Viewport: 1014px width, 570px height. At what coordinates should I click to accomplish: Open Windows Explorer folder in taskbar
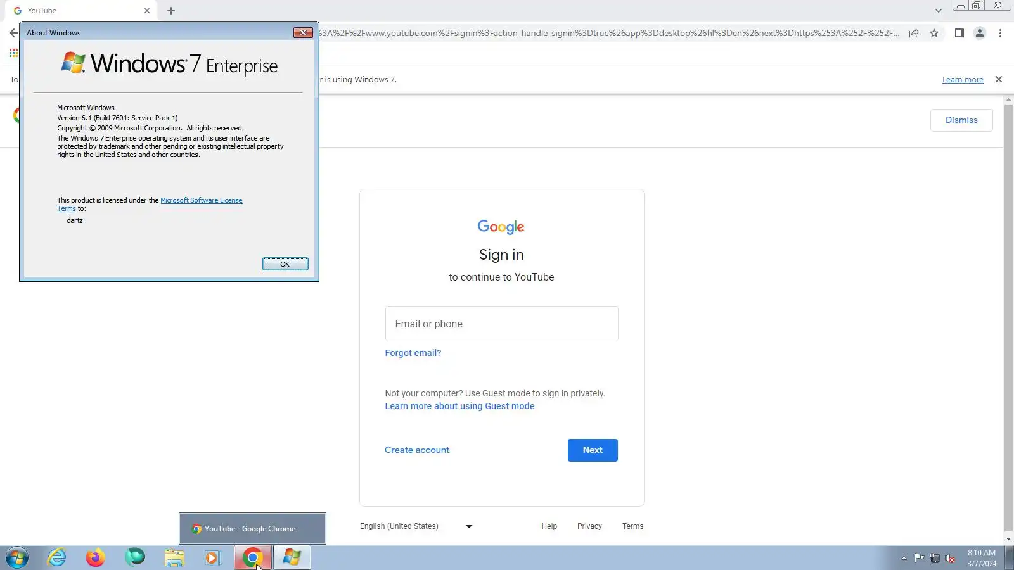pyautogui.click(x=174, y=558)
